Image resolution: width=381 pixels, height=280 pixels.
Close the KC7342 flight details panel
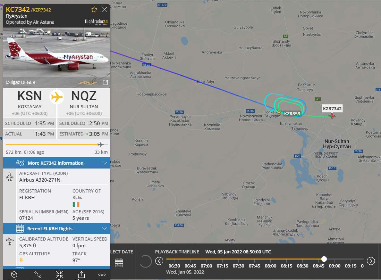[105, 10]
